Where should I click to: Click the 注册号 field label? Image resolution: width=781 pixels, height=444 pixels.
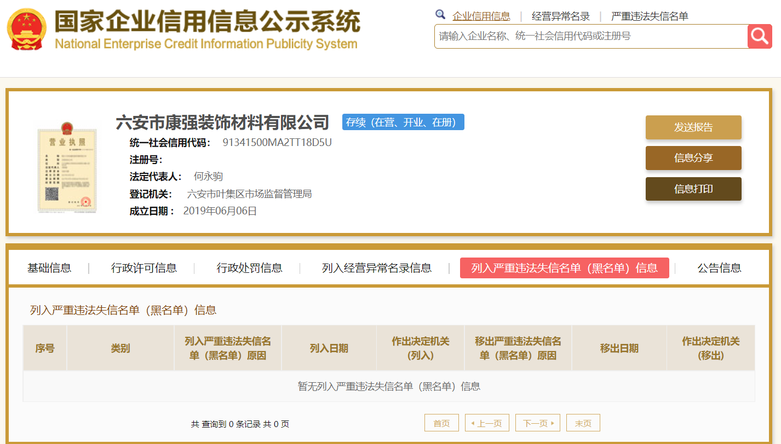(x=146, y=160)
